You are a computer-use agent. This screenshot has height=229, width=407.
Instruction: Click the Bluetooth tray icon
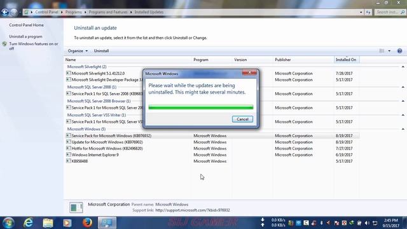[321, 223]
